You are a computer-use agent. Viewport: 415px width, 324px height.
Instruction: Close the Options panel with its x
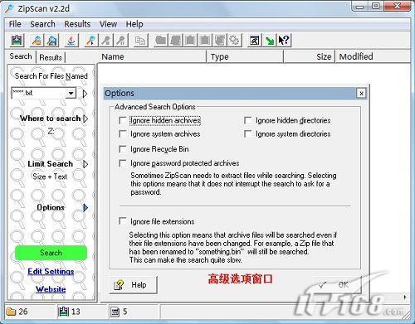click(361, 94)
